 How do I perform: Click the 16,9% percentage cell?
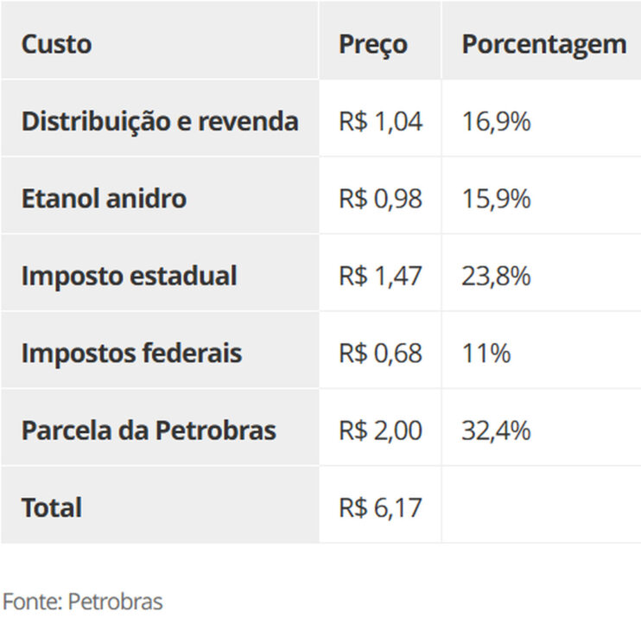point(496,121)
